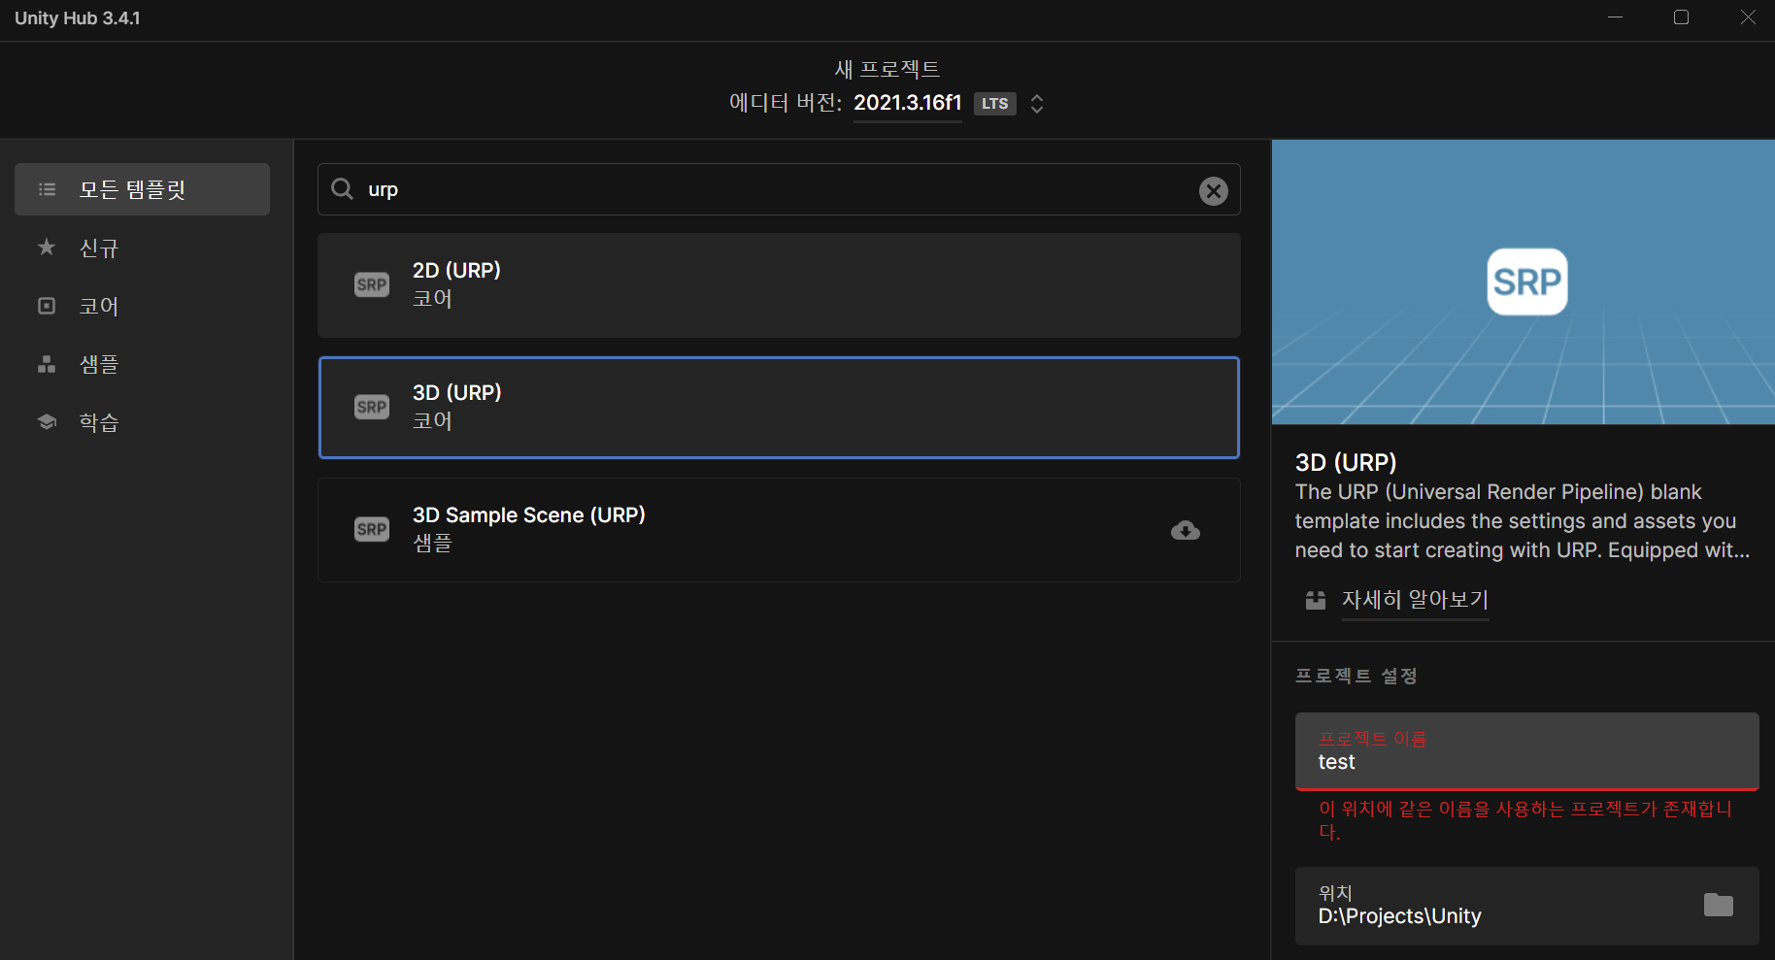
Task: Click the package icon beside 자세히 알아보기
Action: pos(1316,600)
